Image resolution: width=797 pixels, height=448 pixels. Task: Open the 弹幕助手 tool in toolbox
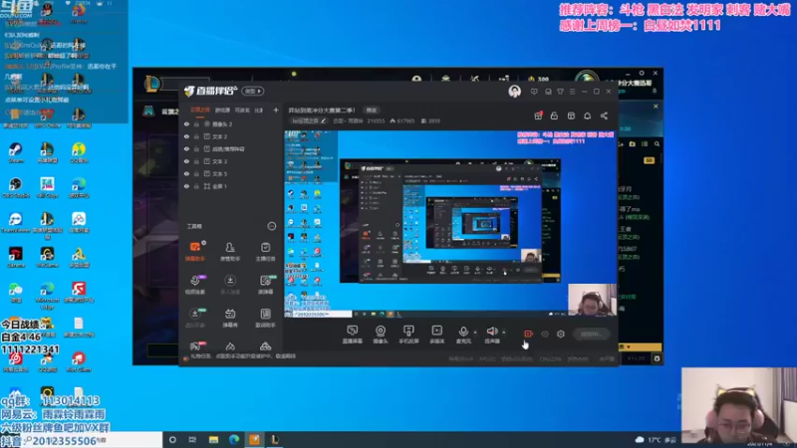[x=194, y=252]
